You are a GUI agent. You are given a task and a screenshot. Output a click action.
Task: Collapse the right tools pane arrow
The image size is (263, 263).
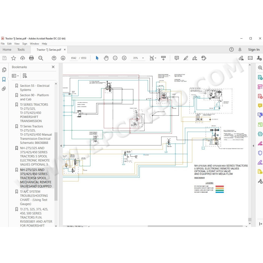pos(253,146)
